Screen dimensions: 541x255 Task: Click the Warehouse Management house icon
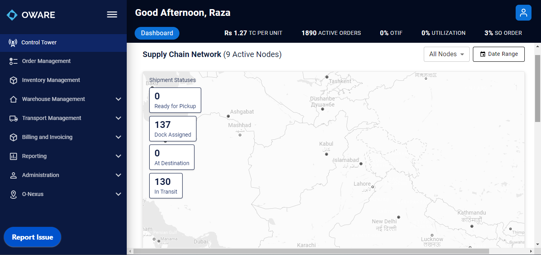(13, 99)
